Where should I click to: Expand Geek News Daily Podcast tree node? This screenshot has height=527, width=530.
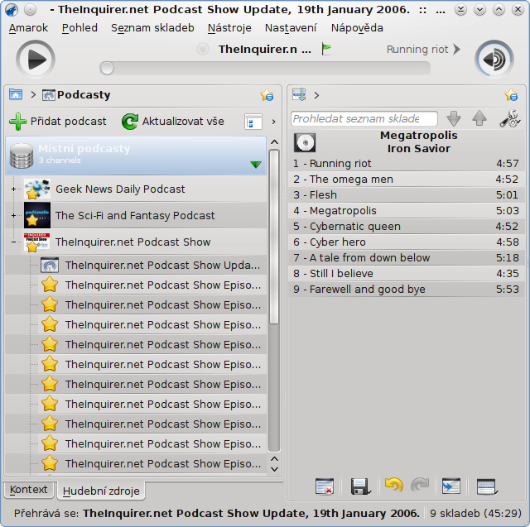(x=13, y=189)
